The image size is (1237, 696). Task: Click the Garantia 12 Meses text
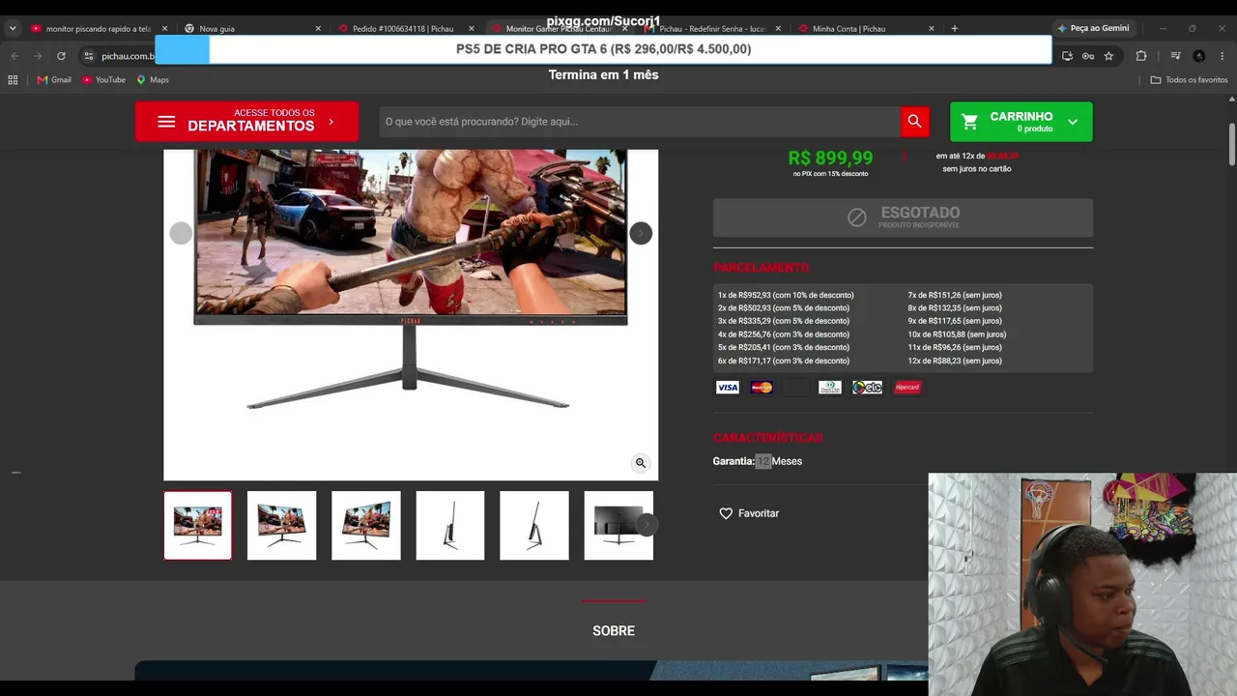(x=758, y=461)
